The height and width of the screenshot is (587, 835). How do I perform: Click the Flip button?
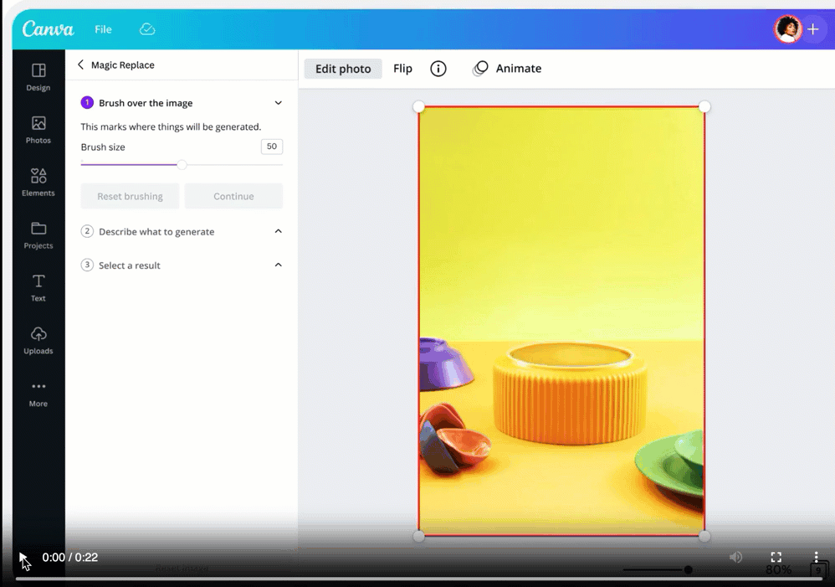click(402, 69)
